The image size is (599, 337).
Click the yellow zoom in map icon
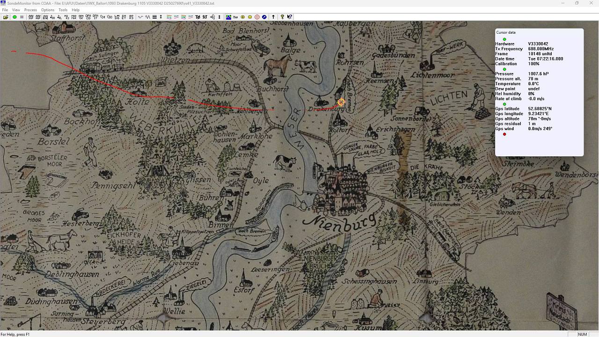click(x=242, y=17)
